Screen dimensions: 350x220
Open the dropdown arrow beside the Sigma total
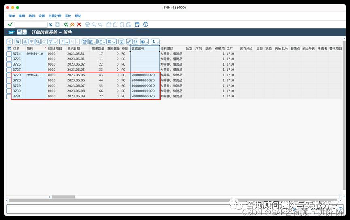(x=67, y=42)
